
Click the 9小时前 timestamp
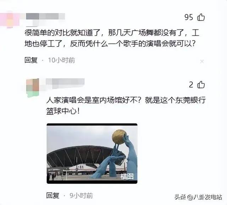click(x=81, y=195)
